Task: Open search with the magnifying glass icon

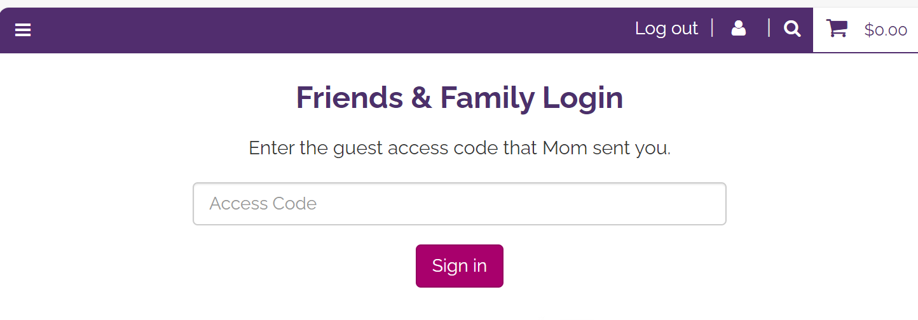Action: coord(792,29)
